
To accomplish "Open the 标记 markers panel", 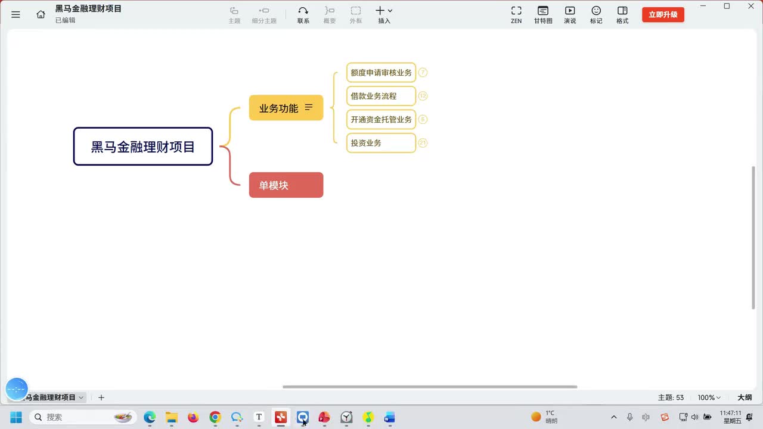I will coord(596,15).
